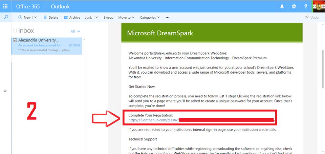Open the settings gear menu
This screenshot has height=154, width=325.
[x=294, y=7]
